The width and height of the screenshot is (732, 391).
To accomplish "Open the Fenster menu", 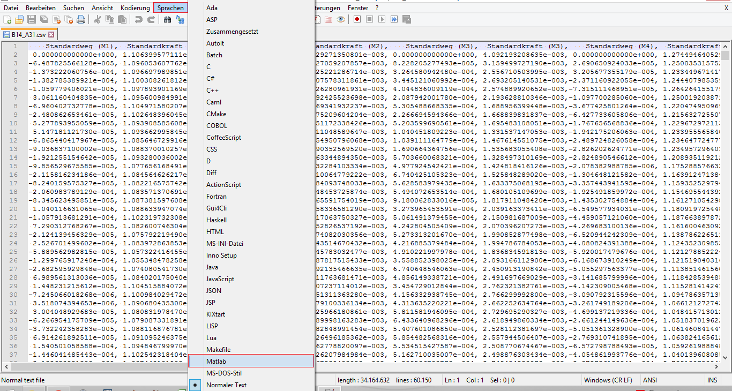I will pos(358,8).
